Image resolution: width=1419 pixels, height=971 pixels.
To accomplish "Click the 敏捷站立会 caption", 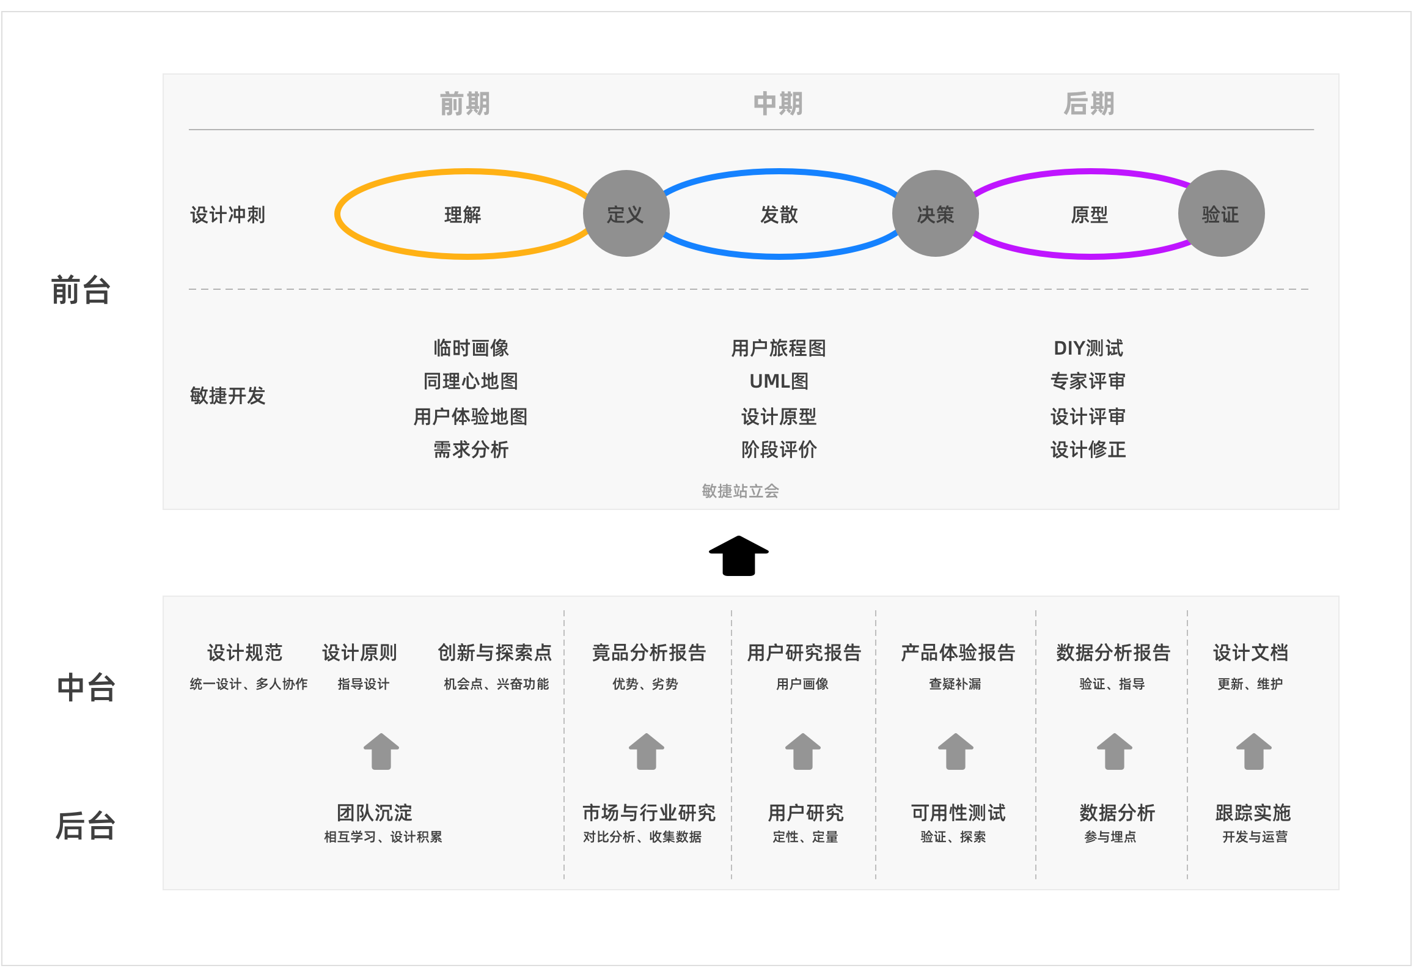I will (x=740, y=491).
